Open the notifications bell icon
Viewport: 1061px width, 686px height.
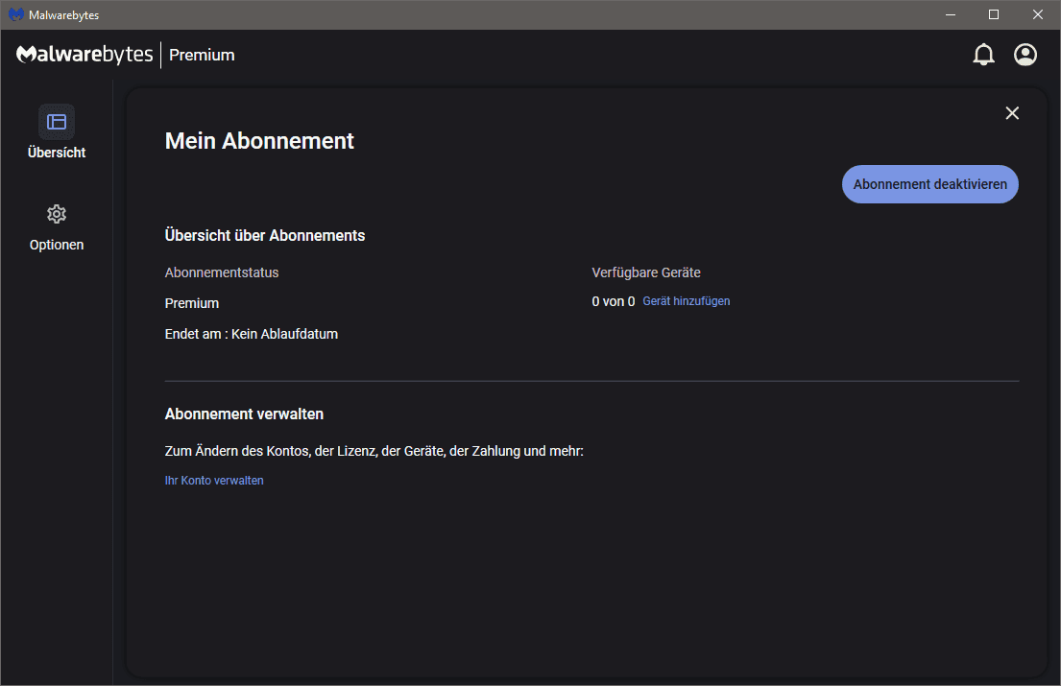[x=983, y=55]
